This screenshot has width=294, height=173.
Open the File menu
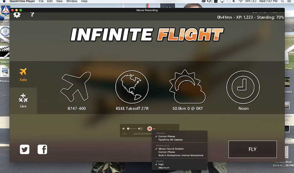[x=41, y=1]
